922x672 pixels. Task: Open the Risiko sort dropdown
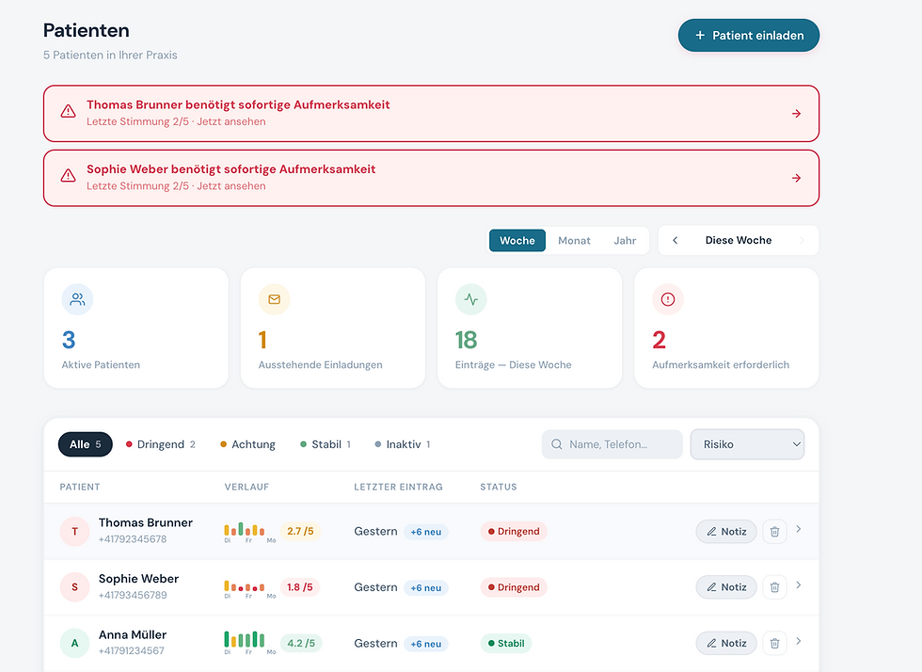tap(747, 444)
